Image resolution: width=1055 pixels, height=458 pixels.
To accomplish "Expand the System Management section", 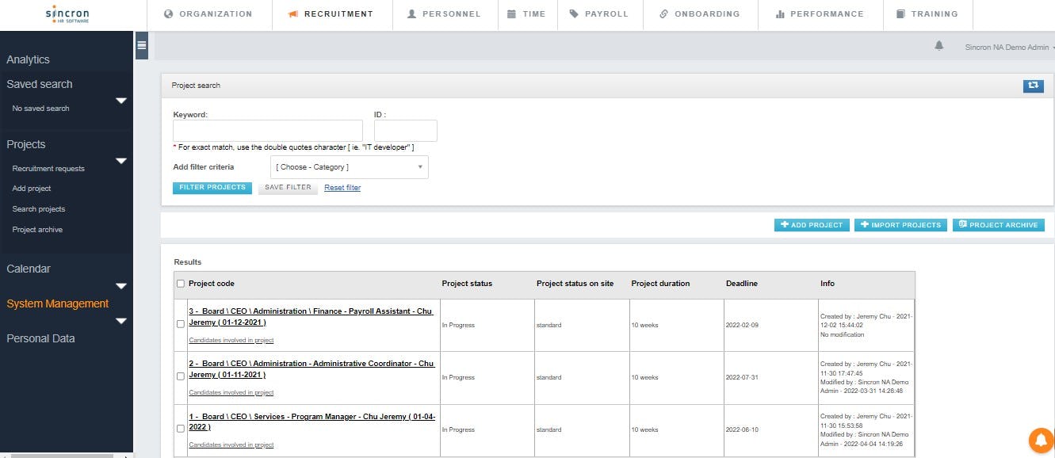I will click(x=121, y=321).
